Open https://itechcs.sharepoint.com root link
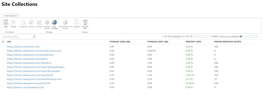This screenshot has height=101, width=264. [23, 47]
